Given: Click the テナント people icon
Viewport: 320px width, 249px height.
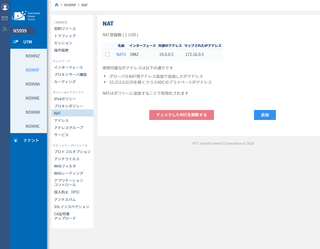Looking at the screenshot, I should point(16,140).
